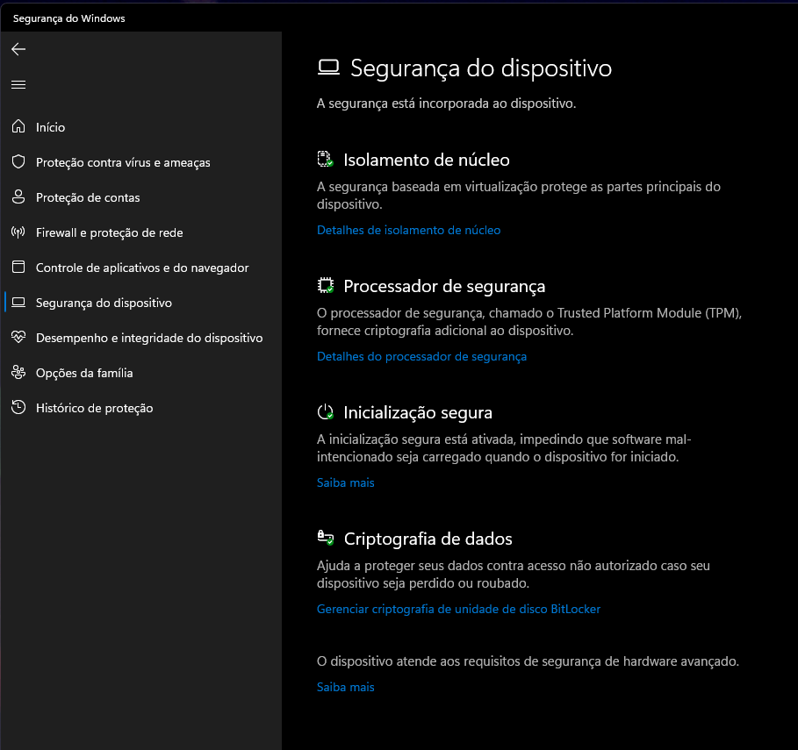Click the protection history clock icon
The image size is (798, 750).
coord(18,407)
